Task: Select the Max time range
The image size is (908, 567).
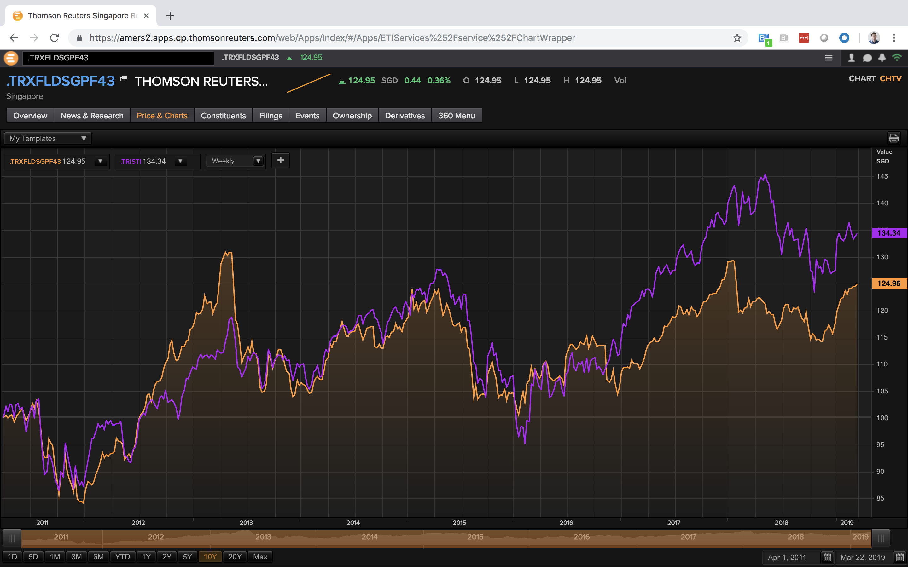Action: click(x=260, y=557)
